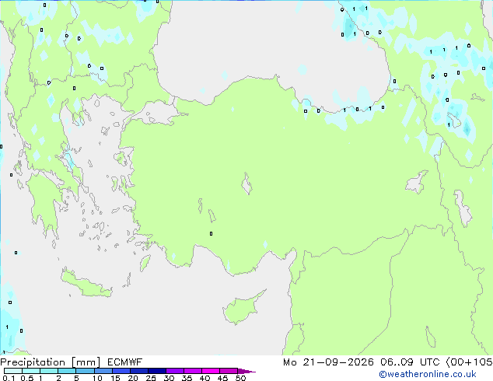Screen dimensions: 493x381
Task: Click Lake Van outline in eastern Turkey
Action: pos(416,182)
